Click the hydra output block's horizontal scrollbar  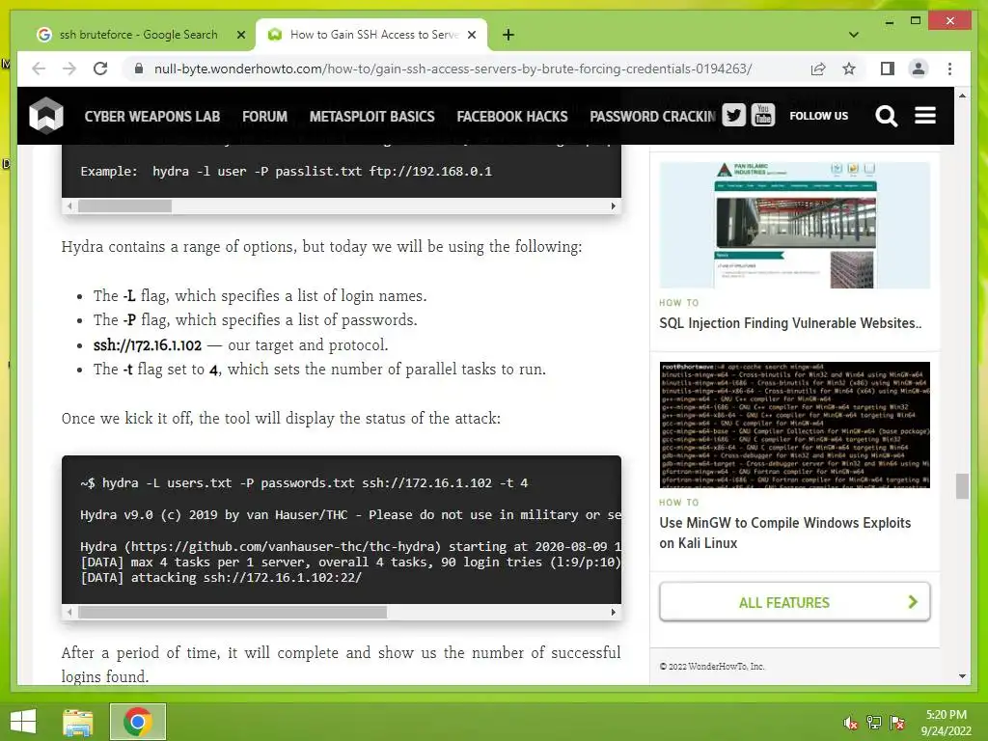tap(233, 613)
